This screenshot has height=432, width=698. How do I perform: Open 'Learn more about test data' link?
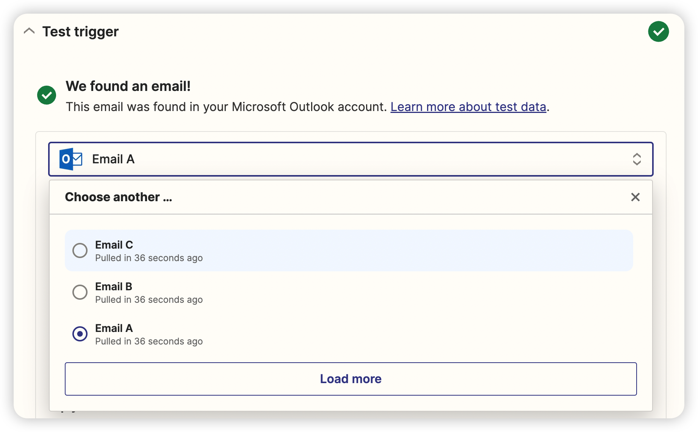tap(468, 107)
